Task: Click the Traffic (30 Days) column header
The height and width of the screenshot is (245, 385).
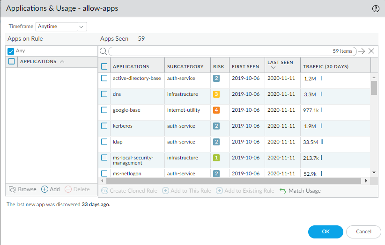Action: (x=326, y=66)
